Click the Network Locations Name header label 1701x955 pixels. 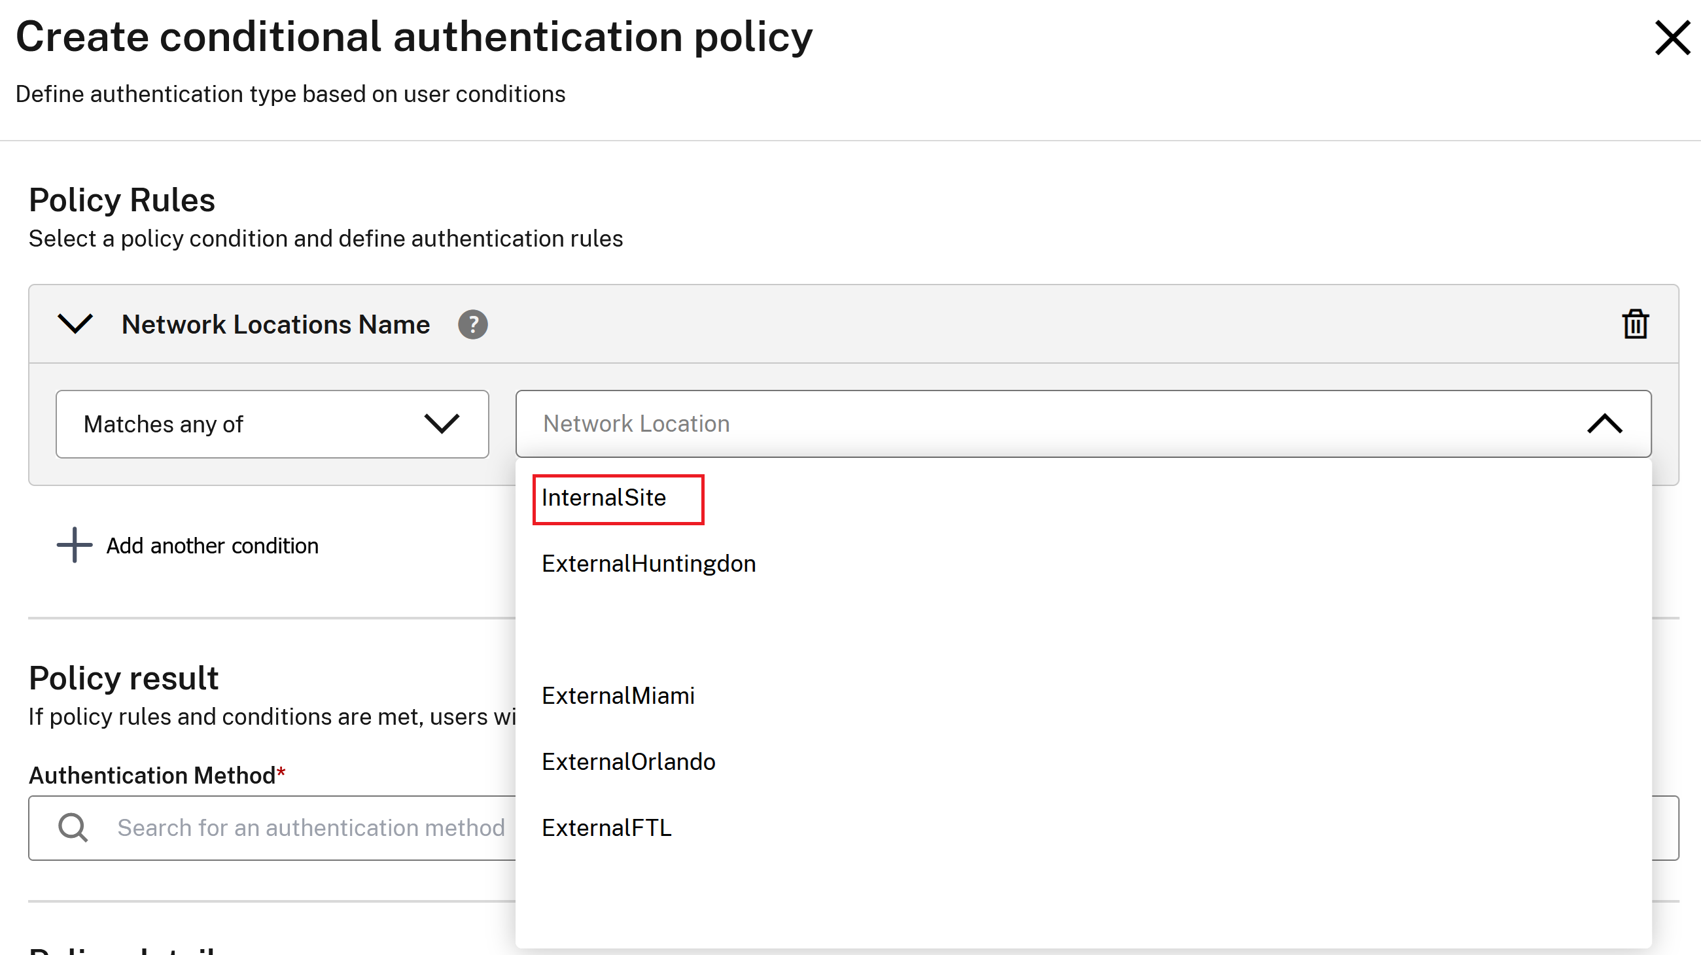point(275,324)
